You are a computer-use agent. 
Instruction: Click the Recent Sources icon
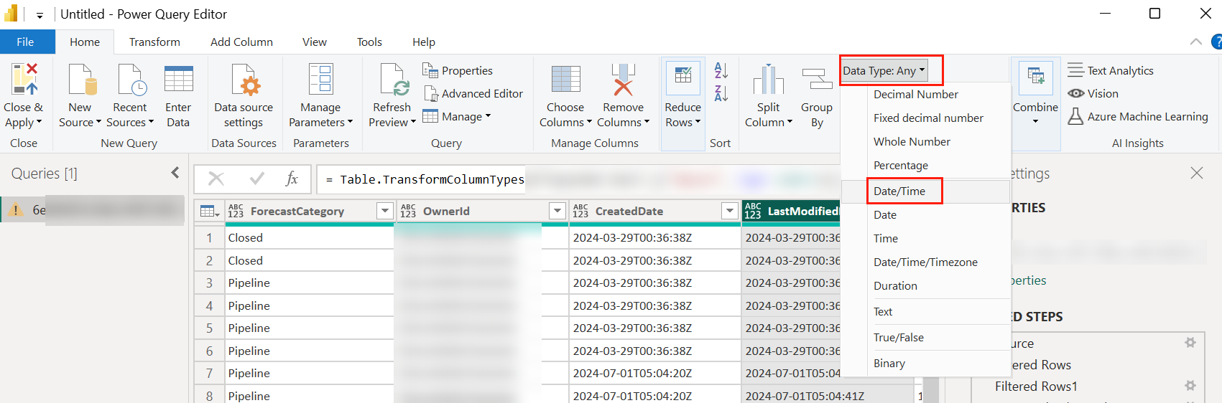point(132,79)
